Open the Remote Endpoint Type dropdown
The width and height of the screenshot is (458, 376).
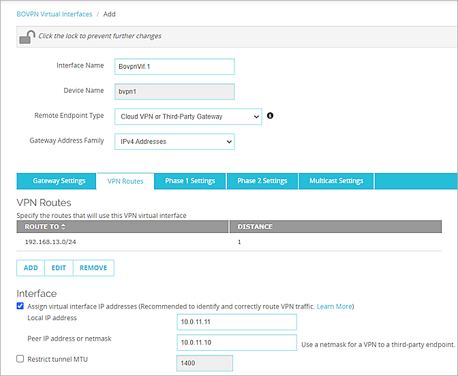187,116
